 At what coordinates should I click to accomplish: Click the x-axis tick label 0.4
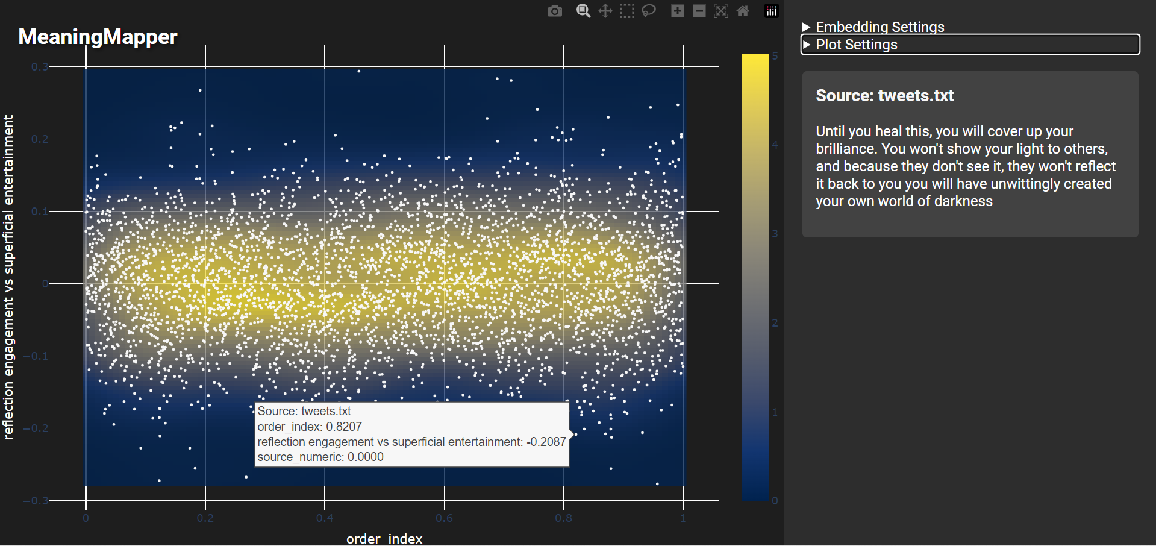click(x=325, y=518)
